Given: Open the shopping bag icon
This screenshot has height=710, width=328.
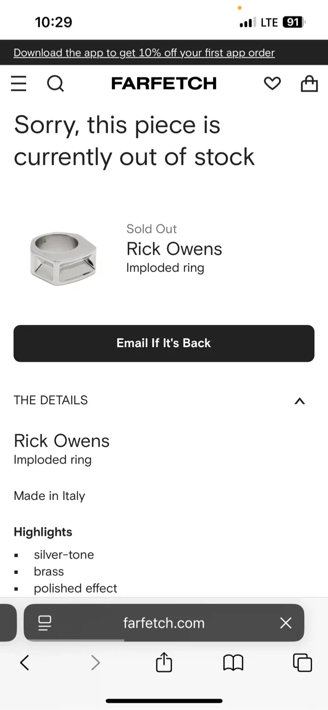Looking at the screenshot, I should [x=309, y=83].
